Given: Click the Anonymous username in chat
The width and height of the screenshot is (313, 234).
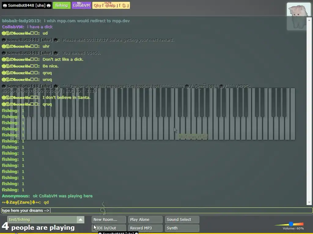Looking at the screenshot, I should point(16,196).
